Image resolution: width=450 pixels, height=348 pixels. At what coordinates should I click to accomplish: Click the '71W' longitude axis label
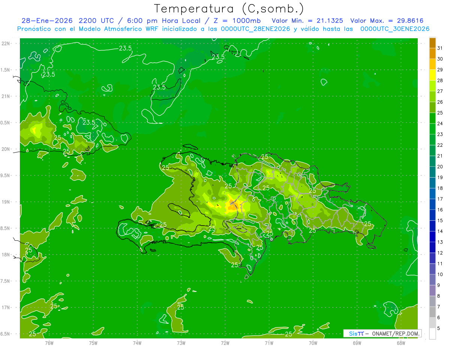(x=269, y=343)
